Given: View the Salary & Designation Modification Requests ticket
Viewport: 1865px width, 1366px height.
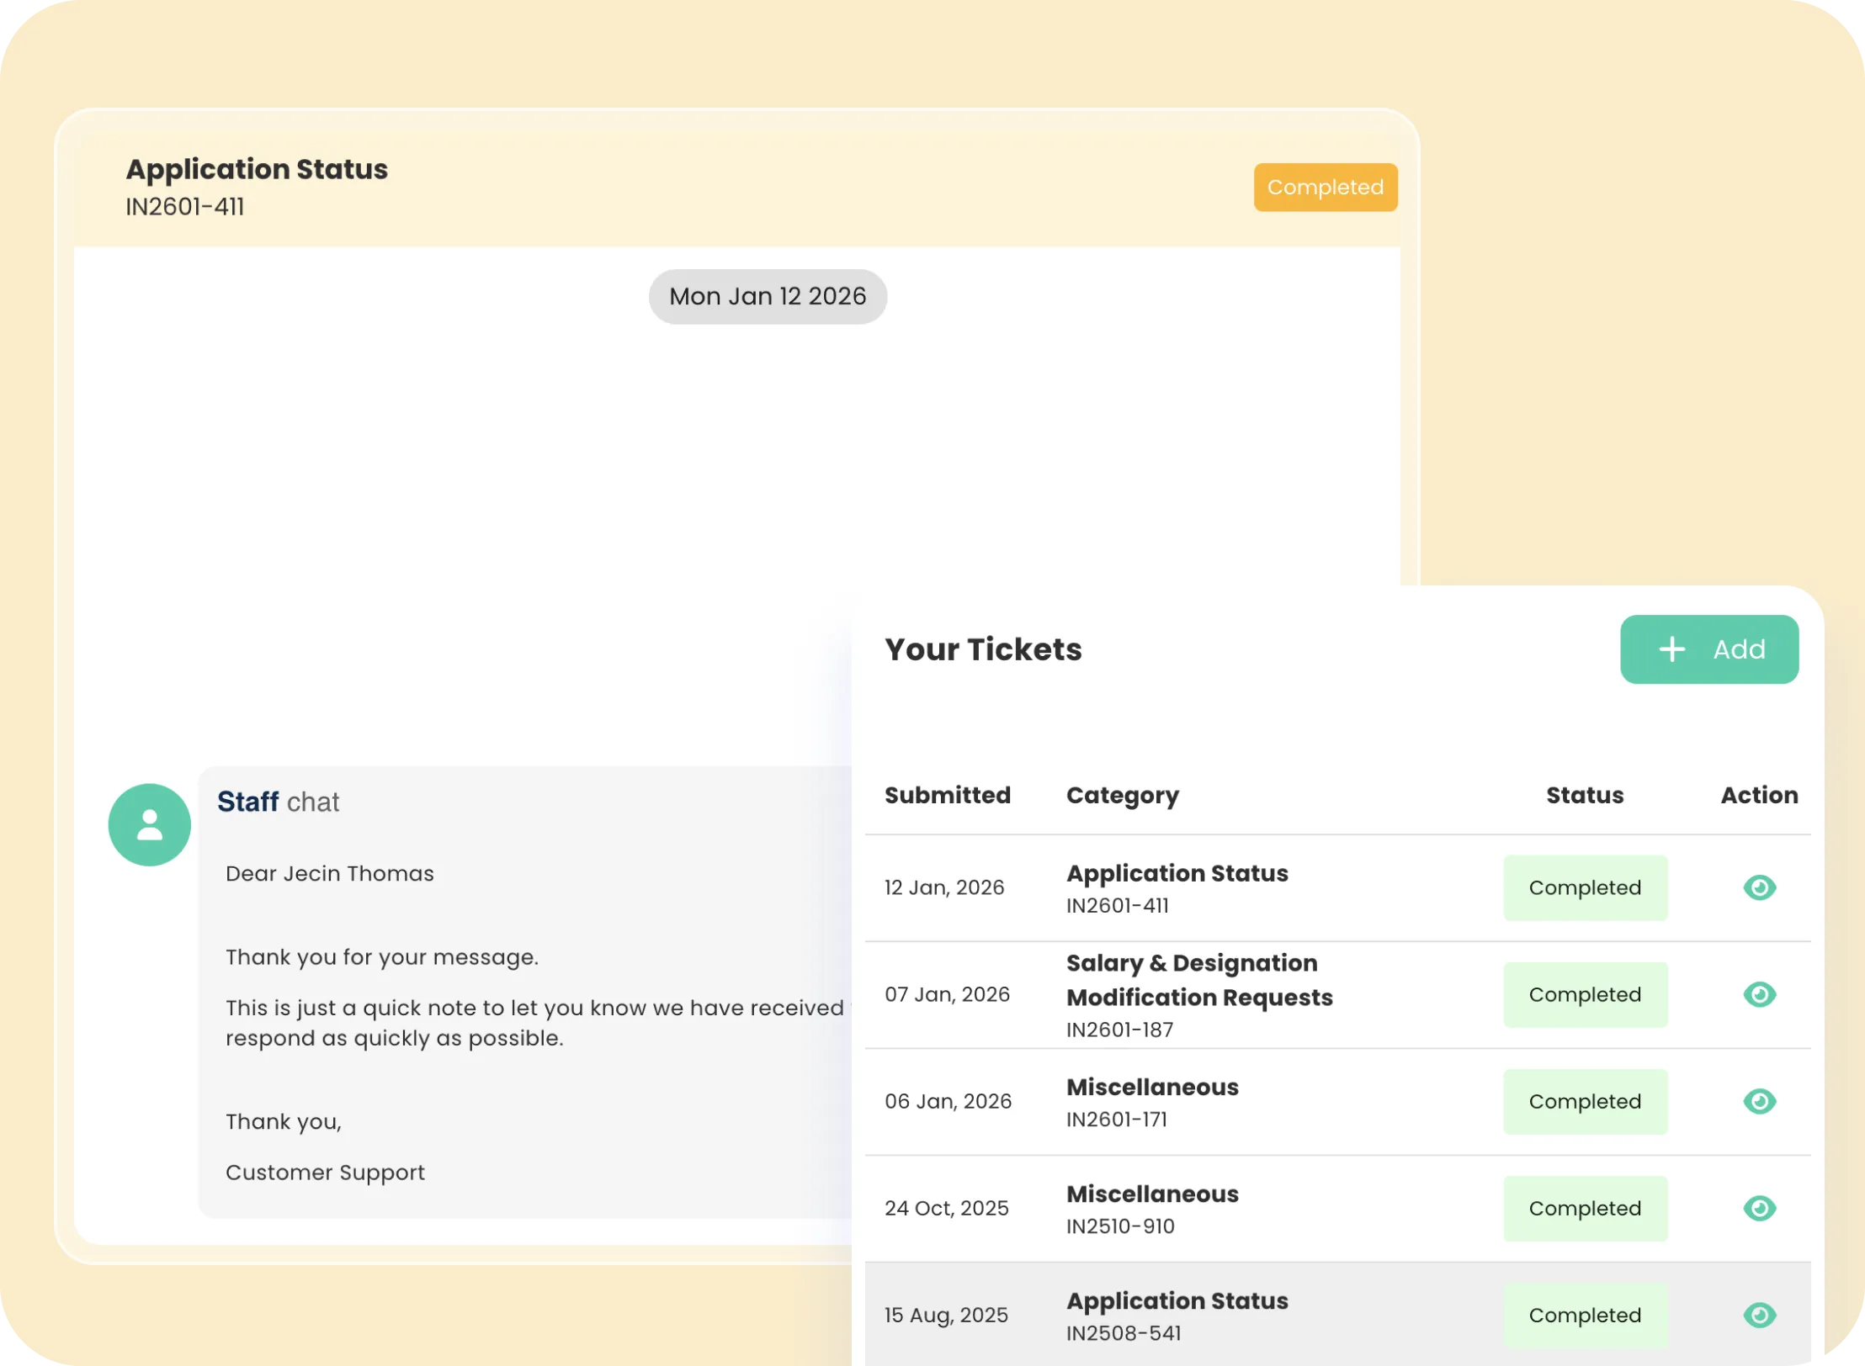Looking at the screenshot, I should pyautogui.click(x=1760, y=994).
